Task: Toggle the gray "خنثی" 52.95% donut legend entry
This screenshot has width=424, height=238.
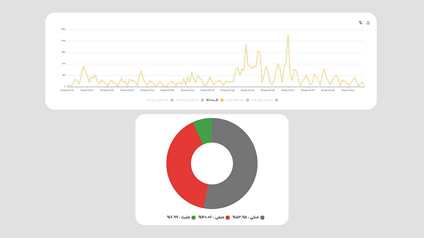Action: 248,217
